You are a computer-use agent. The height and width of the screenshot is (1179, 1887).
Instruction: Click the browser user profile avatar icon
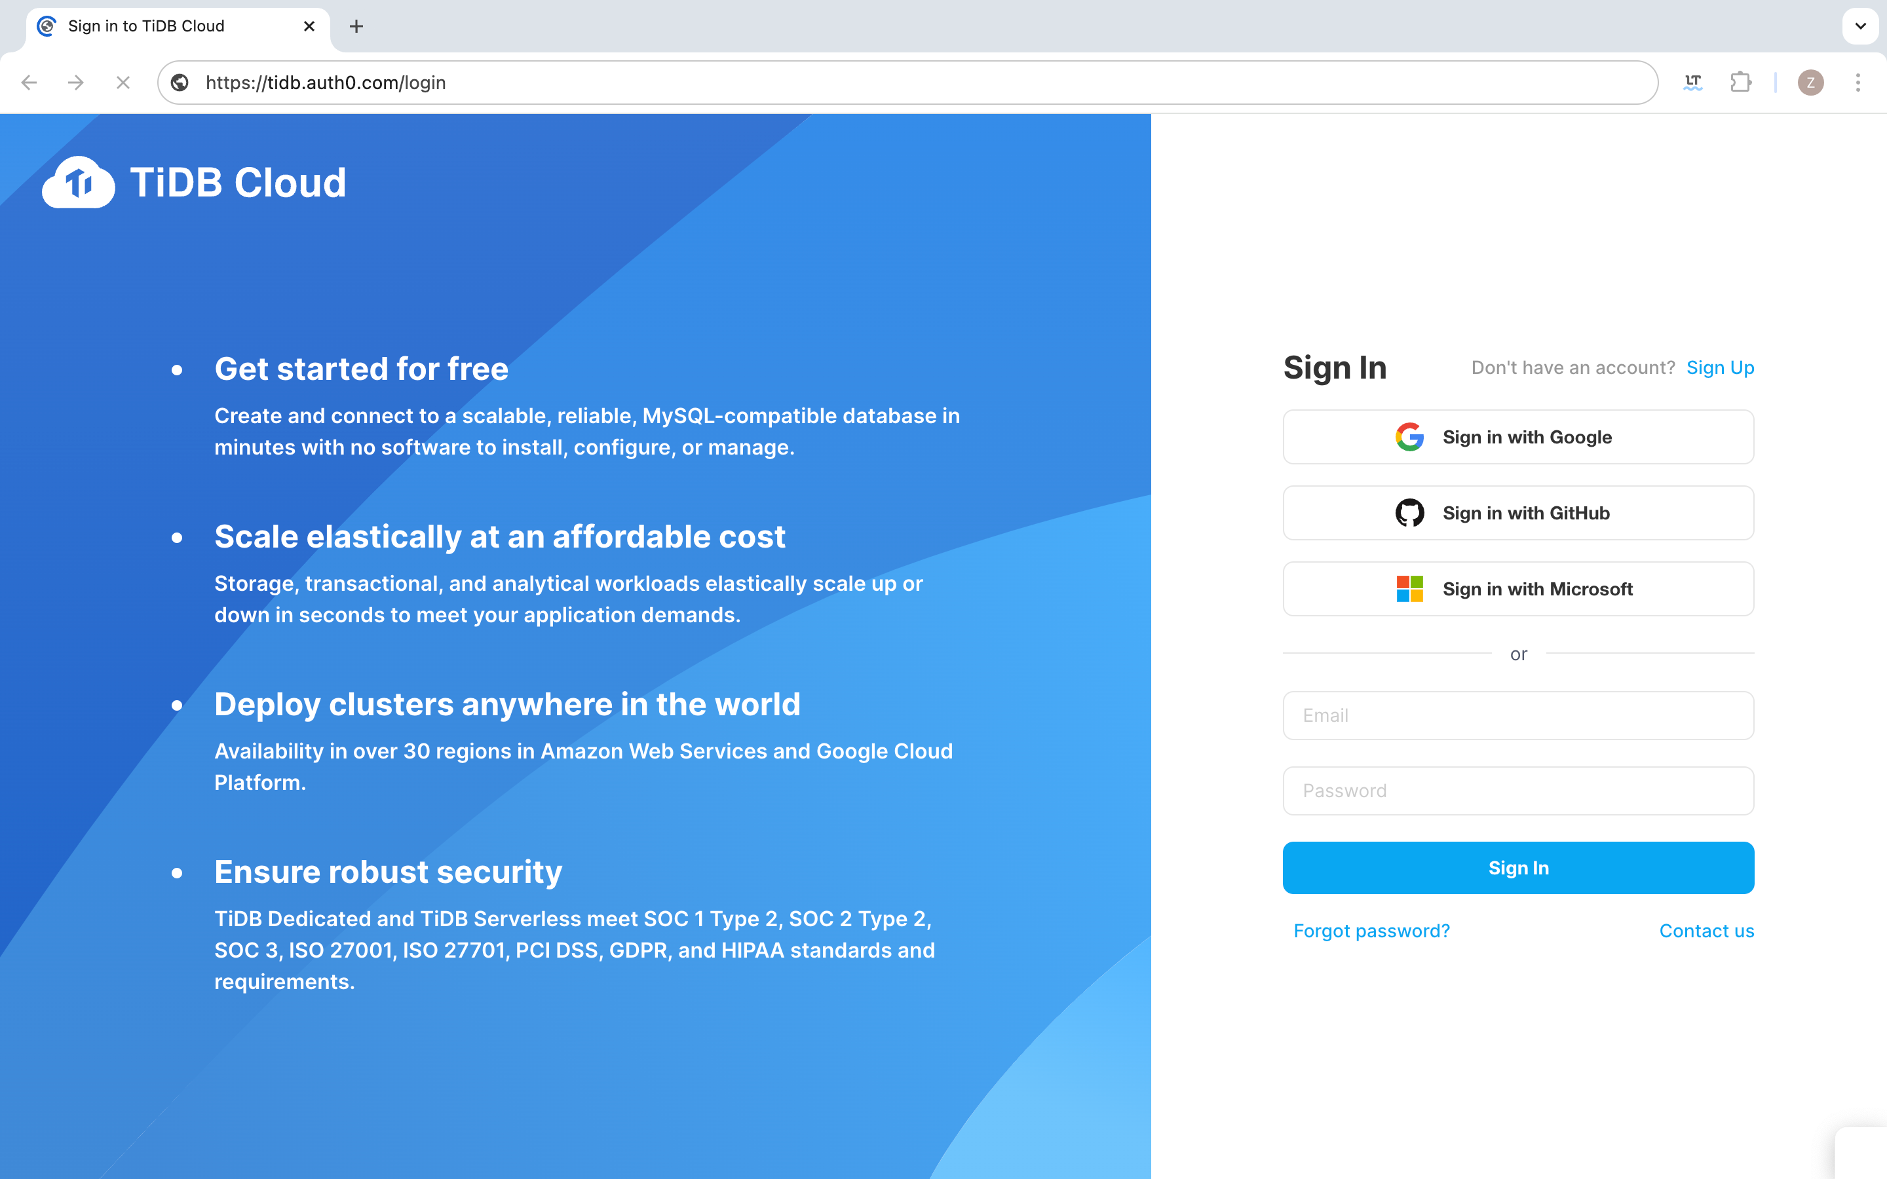1811,83
